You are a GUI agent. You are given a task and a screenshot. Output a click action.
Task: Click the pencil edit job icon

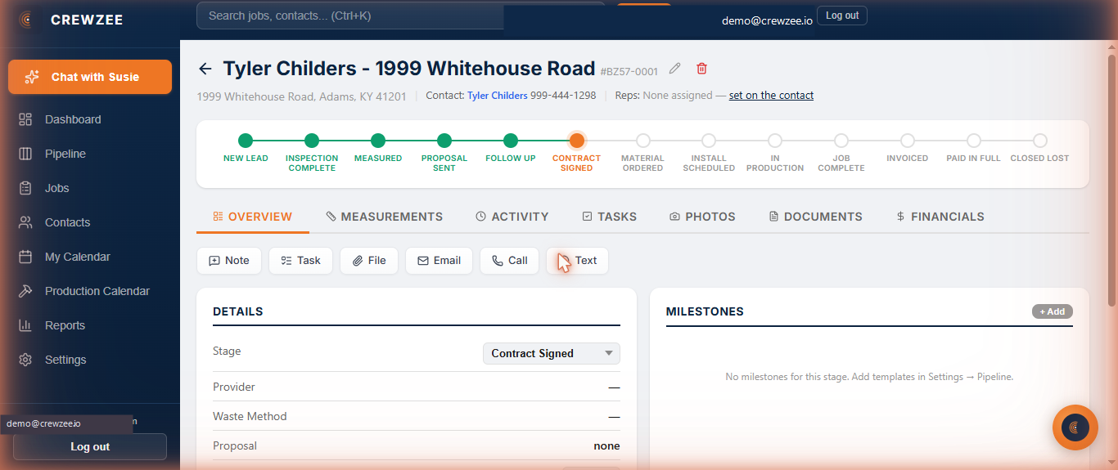674,69
